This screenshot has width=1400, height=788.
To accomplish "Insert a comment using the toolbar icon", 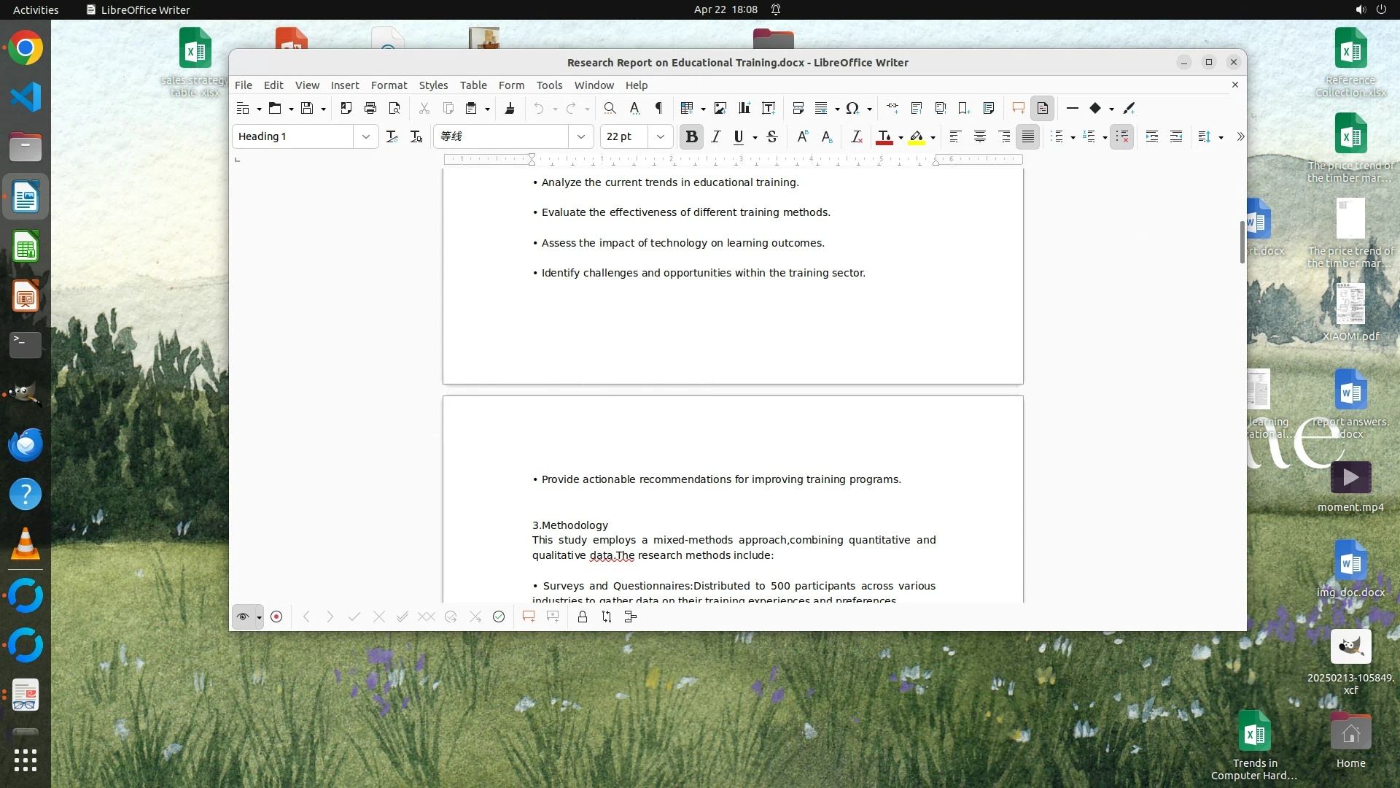I will (x=1019, y=108).
